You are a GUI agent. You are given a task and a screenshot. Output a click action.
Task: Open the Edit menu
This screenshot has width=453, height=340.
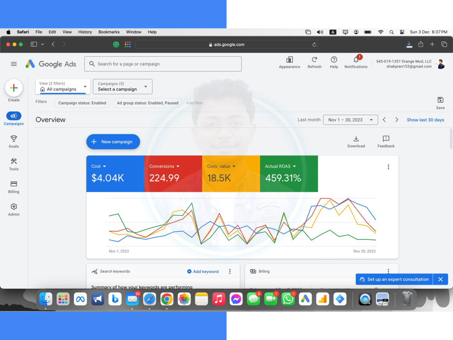coord(52,32)
